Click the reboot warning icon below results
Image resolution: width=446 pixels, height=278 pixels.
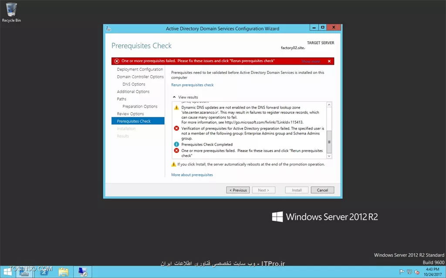(x=173, y=164)
